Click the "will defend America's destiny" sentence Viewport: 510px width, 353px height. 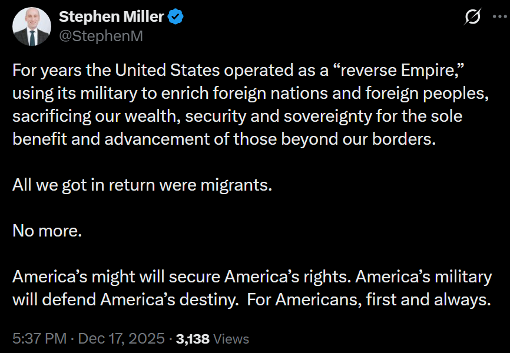pyautogui.click(x=125, y=299)
